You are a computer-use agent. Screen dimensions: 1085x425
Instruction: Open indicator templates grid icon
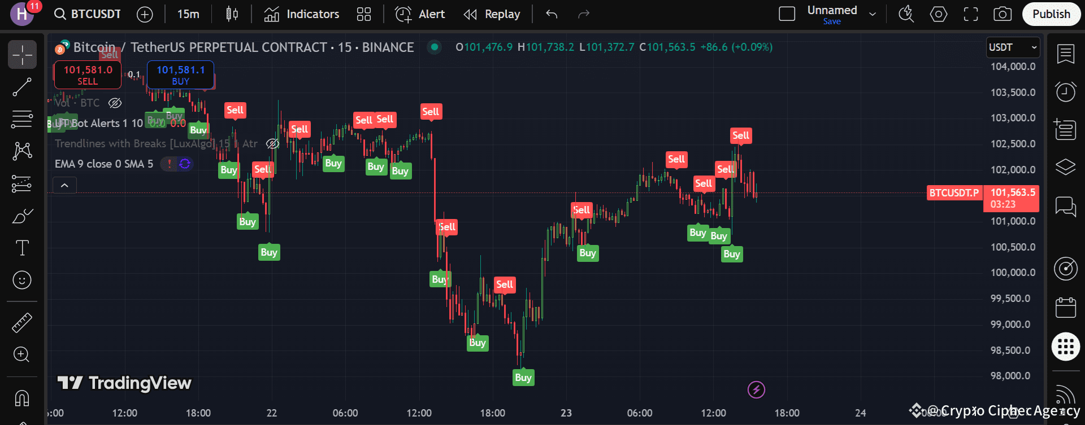[364, 14]
